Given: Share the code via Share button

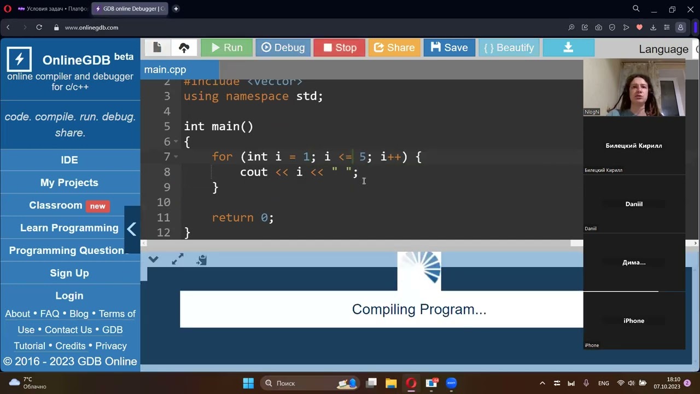Looking at the screenshot, I should (394, 48).
